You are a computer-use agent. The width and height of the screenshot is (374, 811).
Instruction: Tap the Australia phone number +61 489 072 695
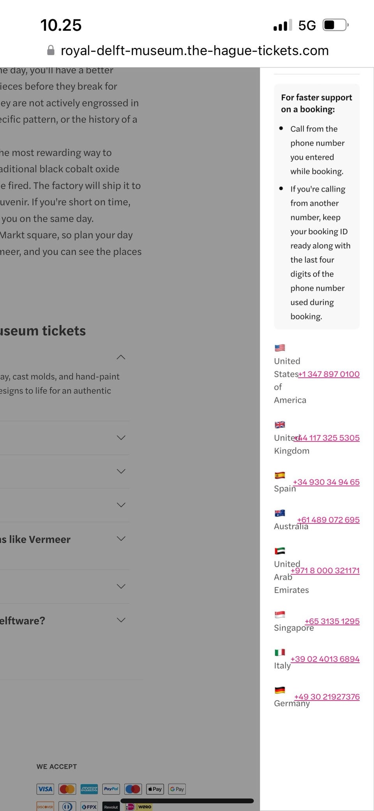[x=328, y=520]
